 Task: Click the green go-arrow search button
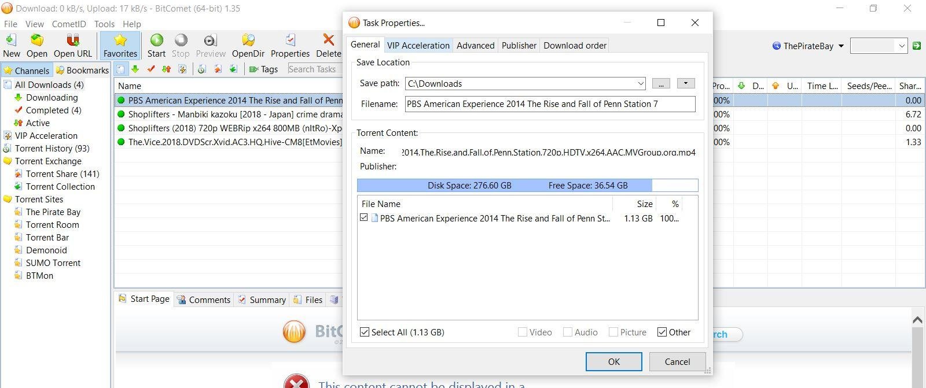(x=916, y=46)
